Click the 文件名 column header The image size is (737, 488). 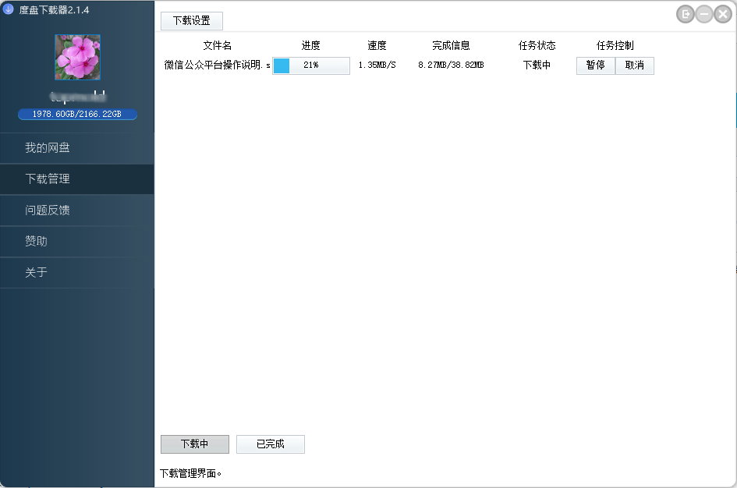[217, 45]
